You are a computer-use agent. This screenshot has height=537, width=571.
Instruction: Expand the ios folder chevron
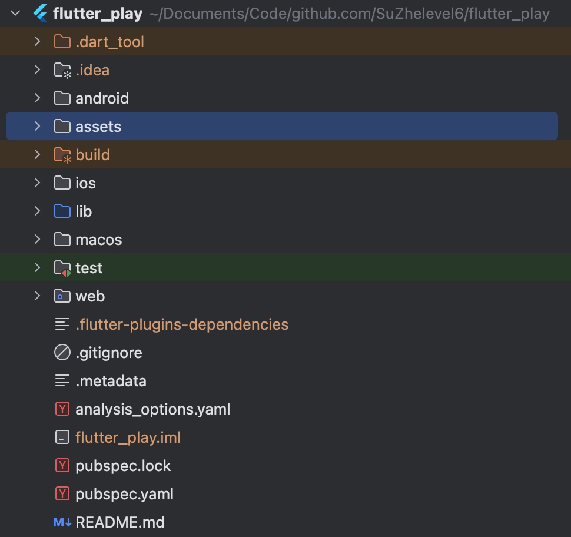point(37,183)
